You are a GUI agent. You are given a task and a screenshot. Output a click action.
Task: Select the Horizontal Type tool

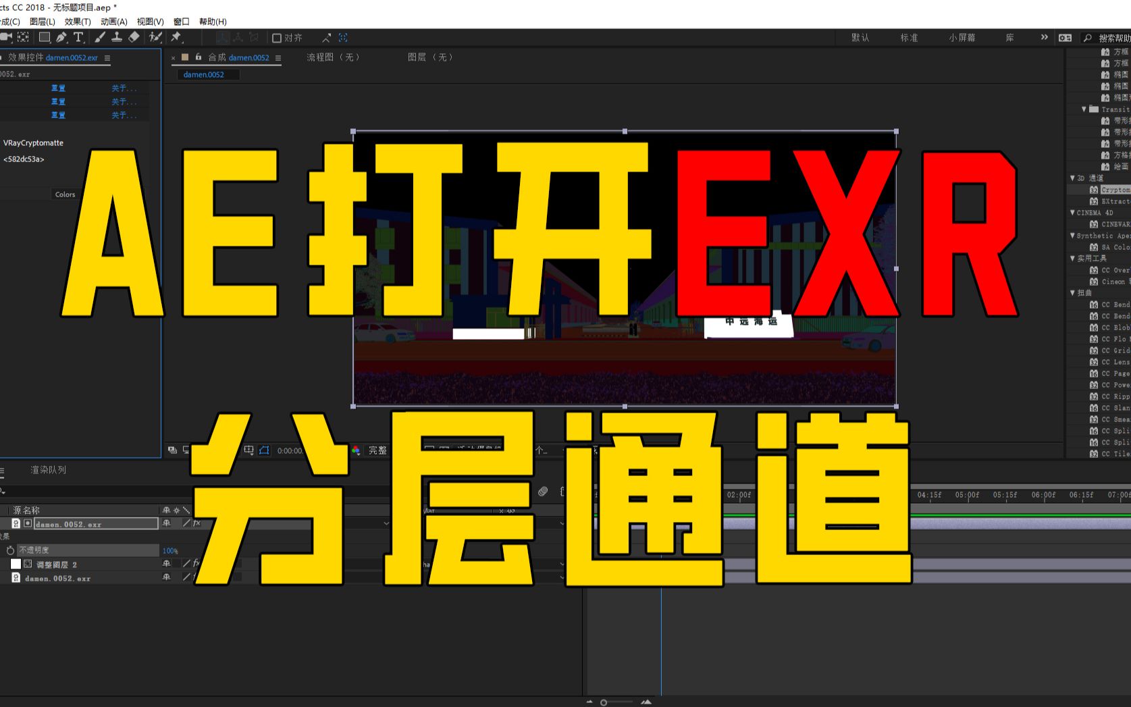click(78, 37)
